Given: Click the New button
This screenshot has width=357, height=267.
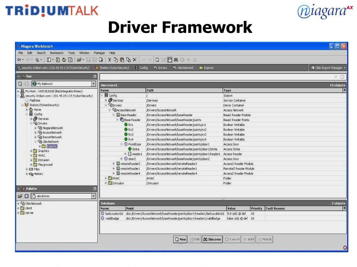Looking at the screenshot, I should tap(180, 239).
